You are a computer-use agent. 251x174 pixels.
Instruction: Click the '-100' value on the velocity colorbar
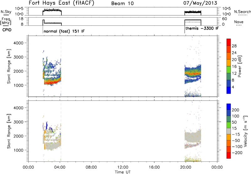(237, 147)
